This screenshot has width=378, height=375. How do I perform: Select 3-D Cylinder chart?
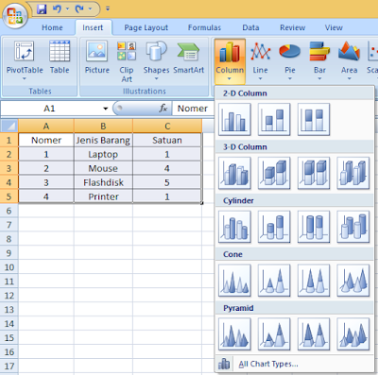pos(353,227)
